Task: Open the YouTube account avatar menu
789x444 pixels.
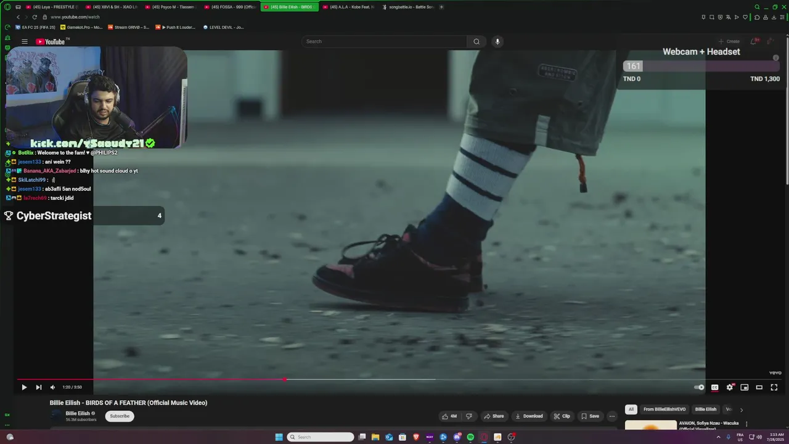Action: (x=771, y=41)
